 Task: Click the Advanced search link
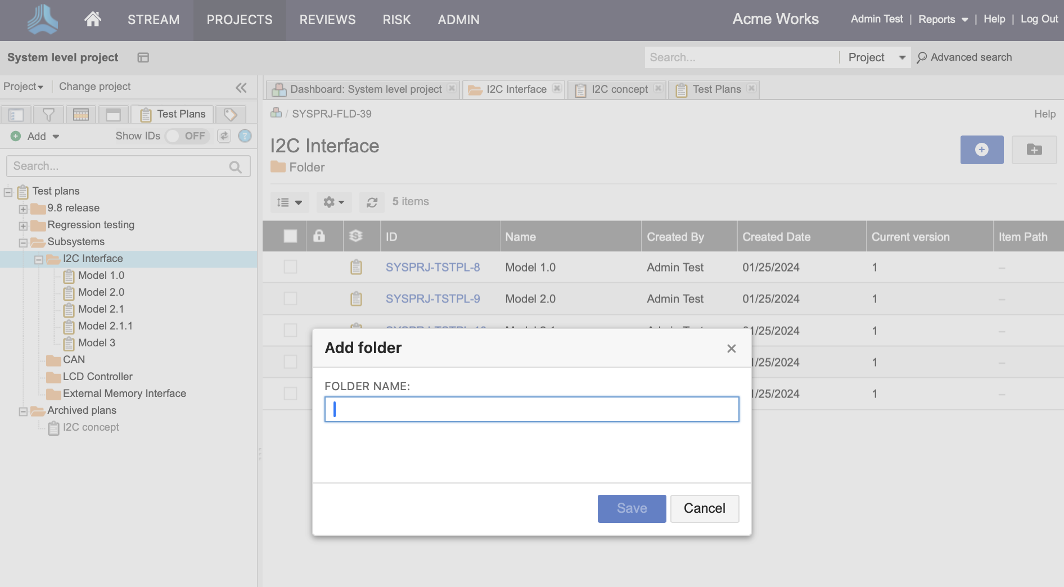click(964, 57)
